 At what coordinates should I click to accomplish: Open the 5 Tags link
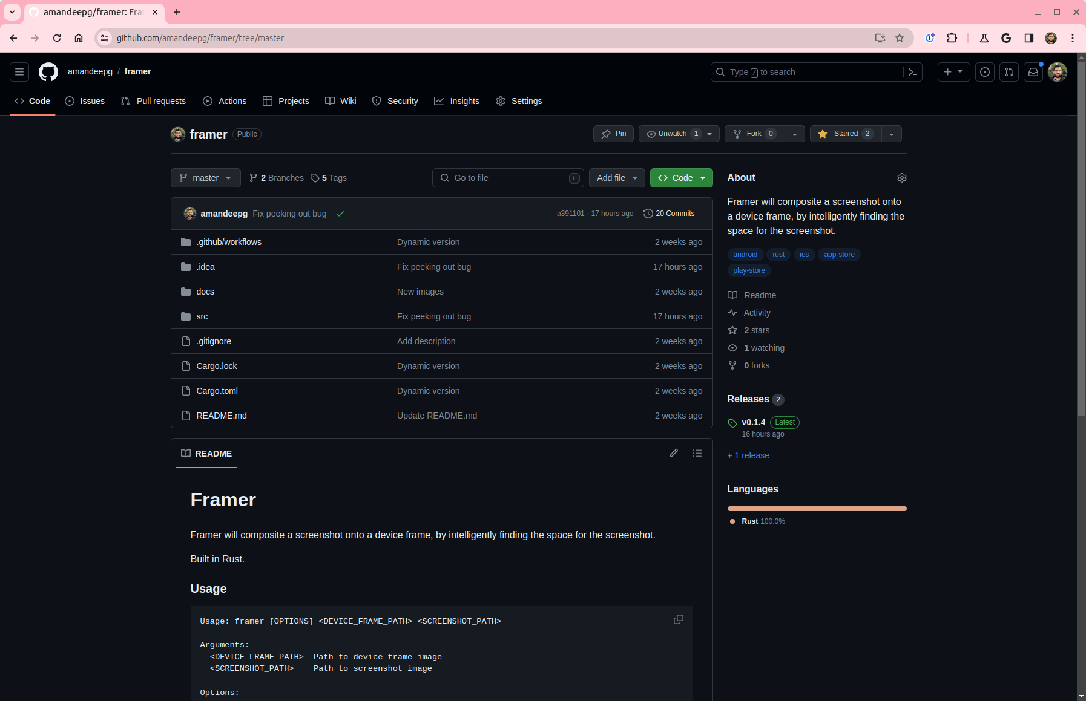[x=329, y=178]
